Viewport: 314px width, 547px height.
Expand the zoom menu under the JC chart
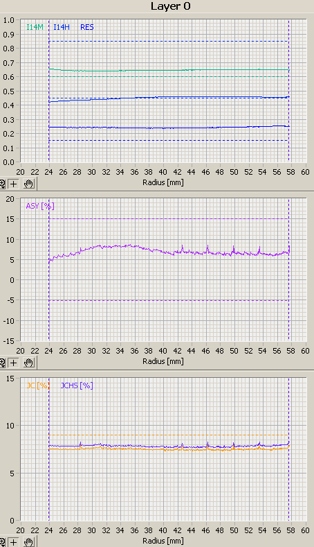[3, 541]
